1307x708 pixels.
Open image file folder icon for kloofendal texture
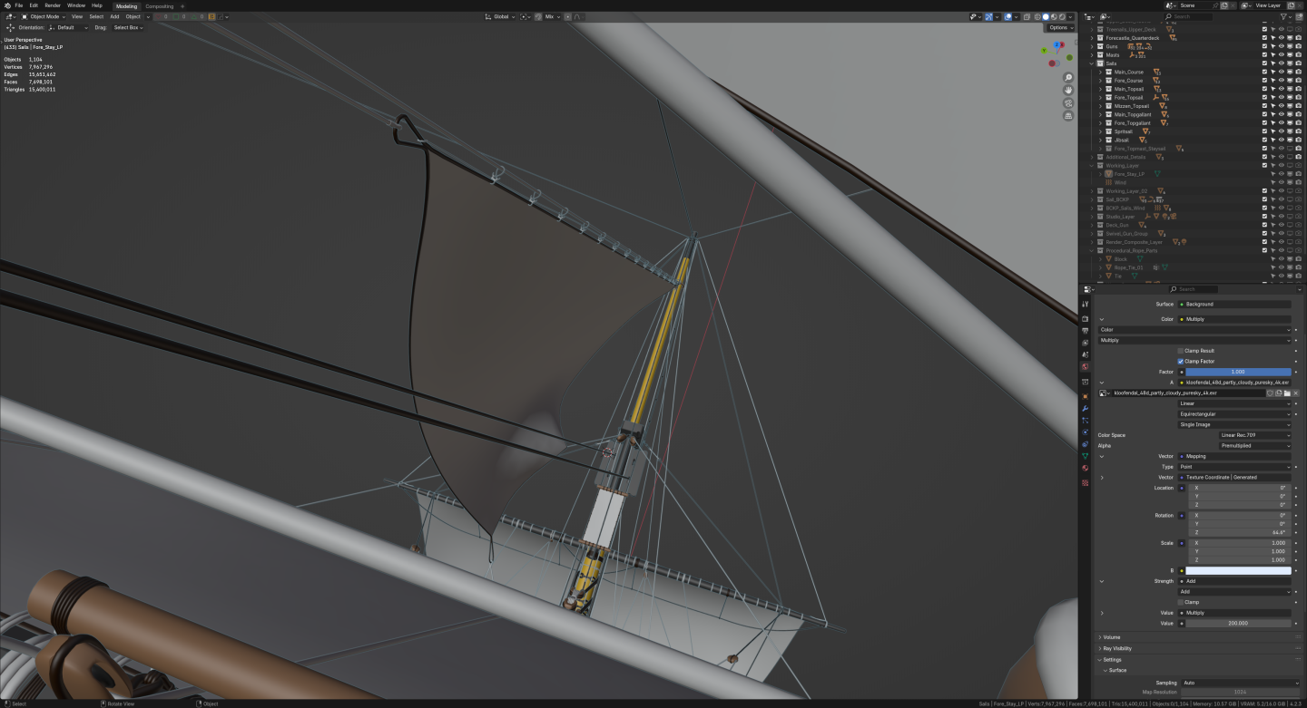click(x=1287, y=393)
